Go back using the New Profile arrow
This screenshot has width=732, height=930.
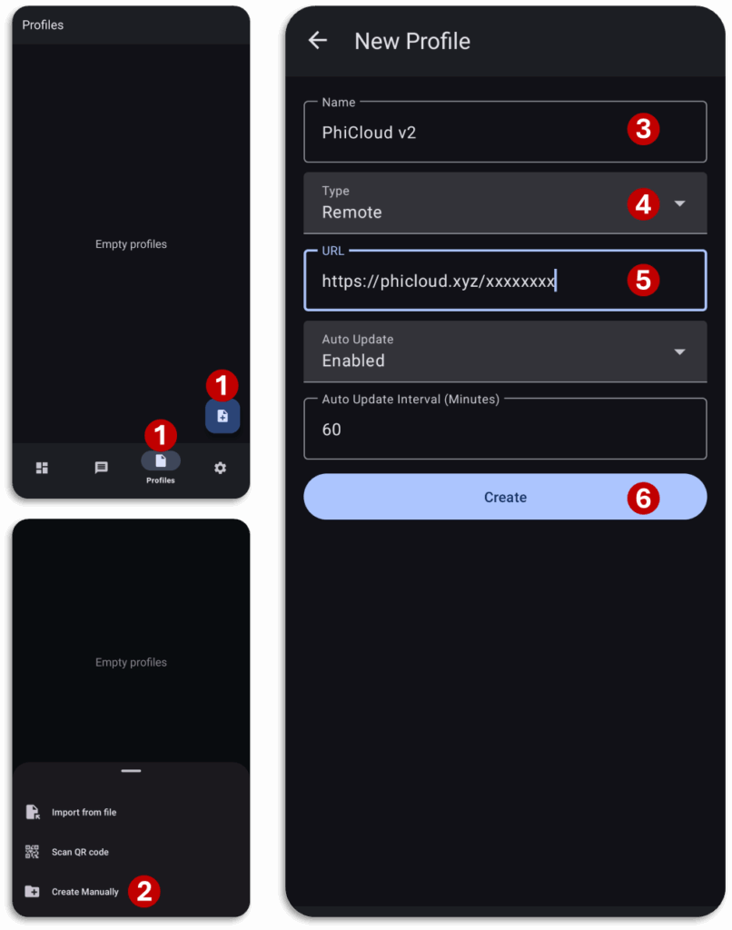318,40
